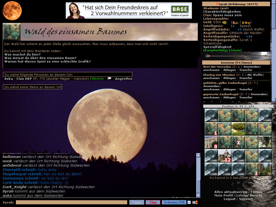
Task: Click the chat message input field
Action: coord(71,202)
